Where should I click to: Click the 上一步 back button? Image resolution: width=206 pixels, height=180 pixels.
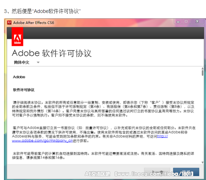157,172
